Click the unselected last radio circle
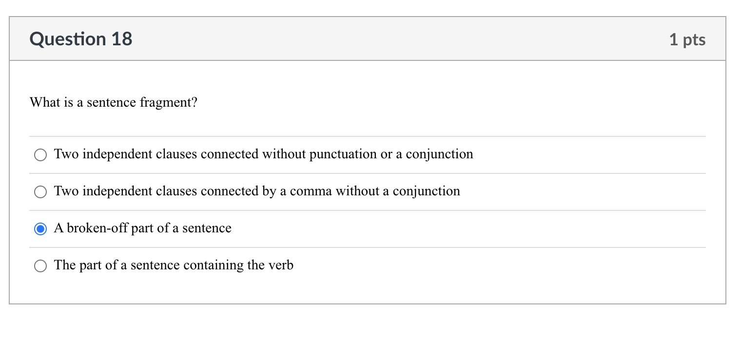The width and height of the screenshot is (741, 339). pyautogui.click(x=40, y=266)
